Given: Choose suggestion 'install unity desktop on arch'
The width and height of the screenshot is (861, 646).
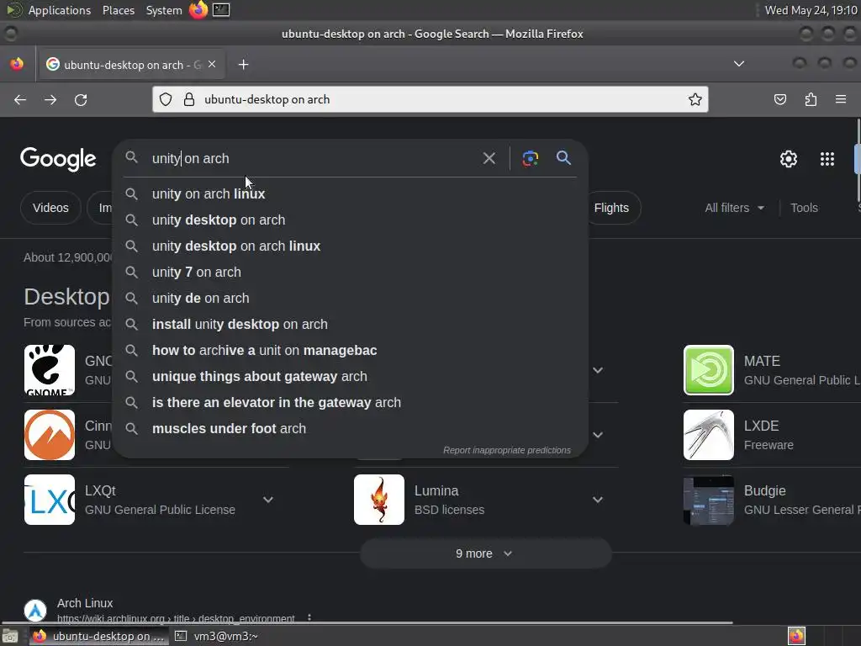Looking at the screenshot, I should pos(351,324).
